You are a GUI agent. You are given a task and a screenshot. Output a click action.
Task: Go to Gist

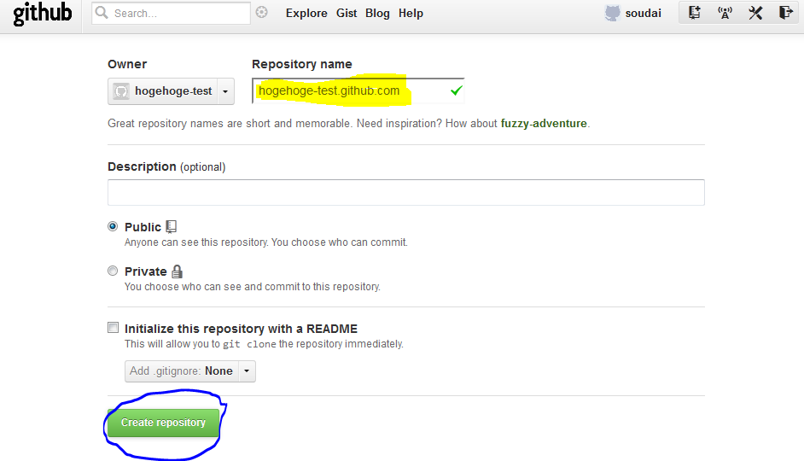[x=347, y=14]
